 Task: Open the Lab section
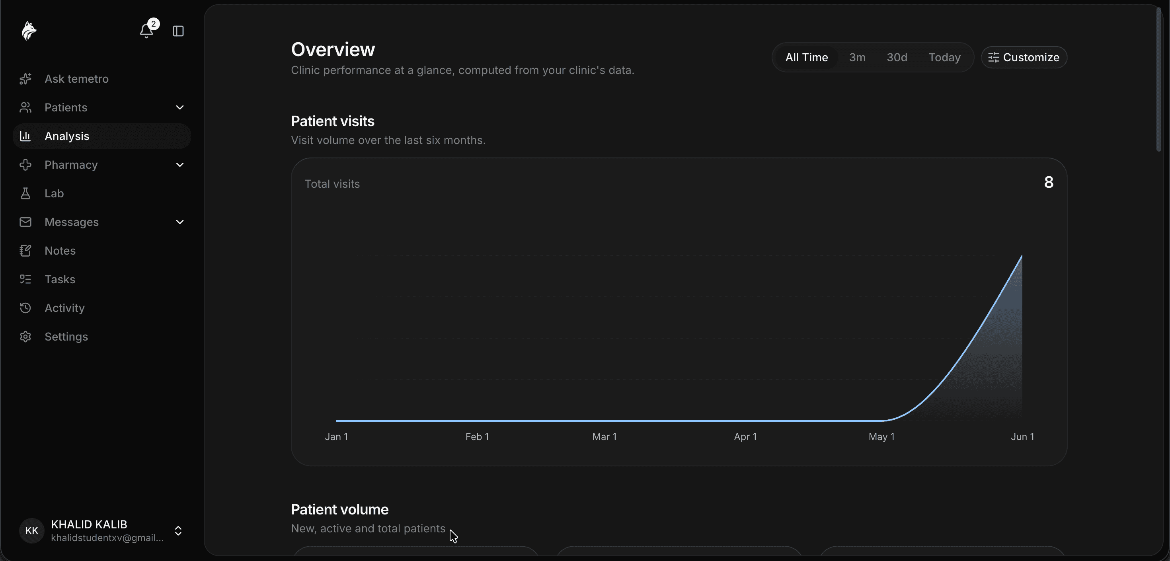[102, 193]
